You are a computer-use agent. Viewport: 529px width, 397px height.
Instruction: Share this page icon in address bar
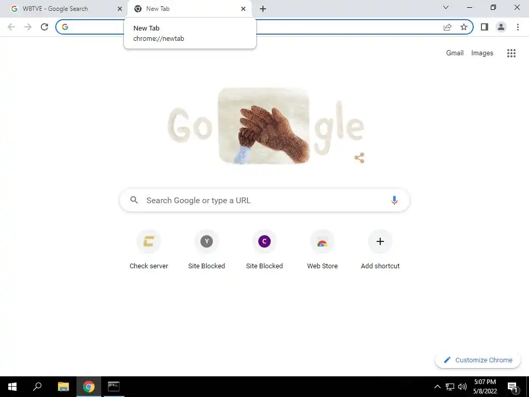click(x=447, y=27)
